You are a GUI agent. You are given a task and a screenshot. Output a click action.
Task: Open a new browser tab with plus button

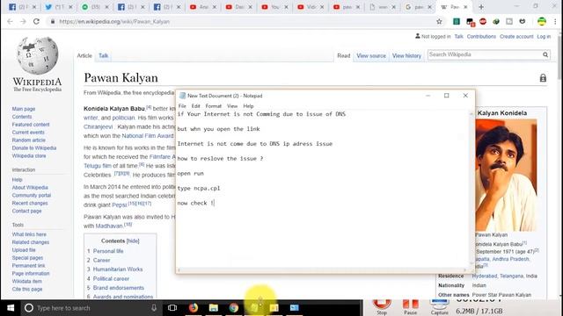pyautogui.click(x=481, y=7)
